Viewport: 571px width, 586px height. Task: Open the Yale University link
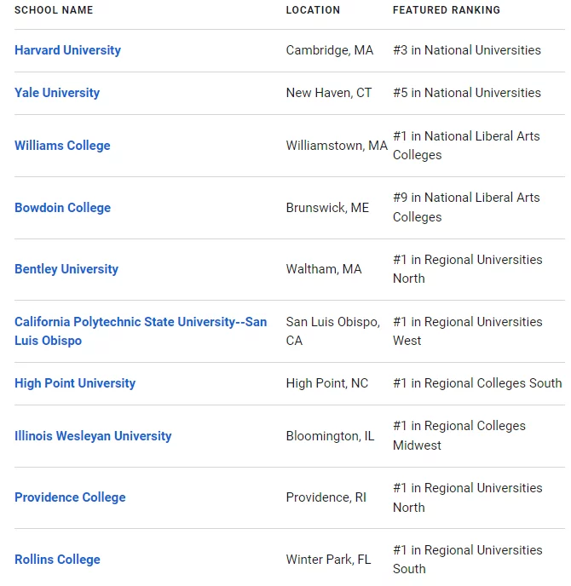57,93
